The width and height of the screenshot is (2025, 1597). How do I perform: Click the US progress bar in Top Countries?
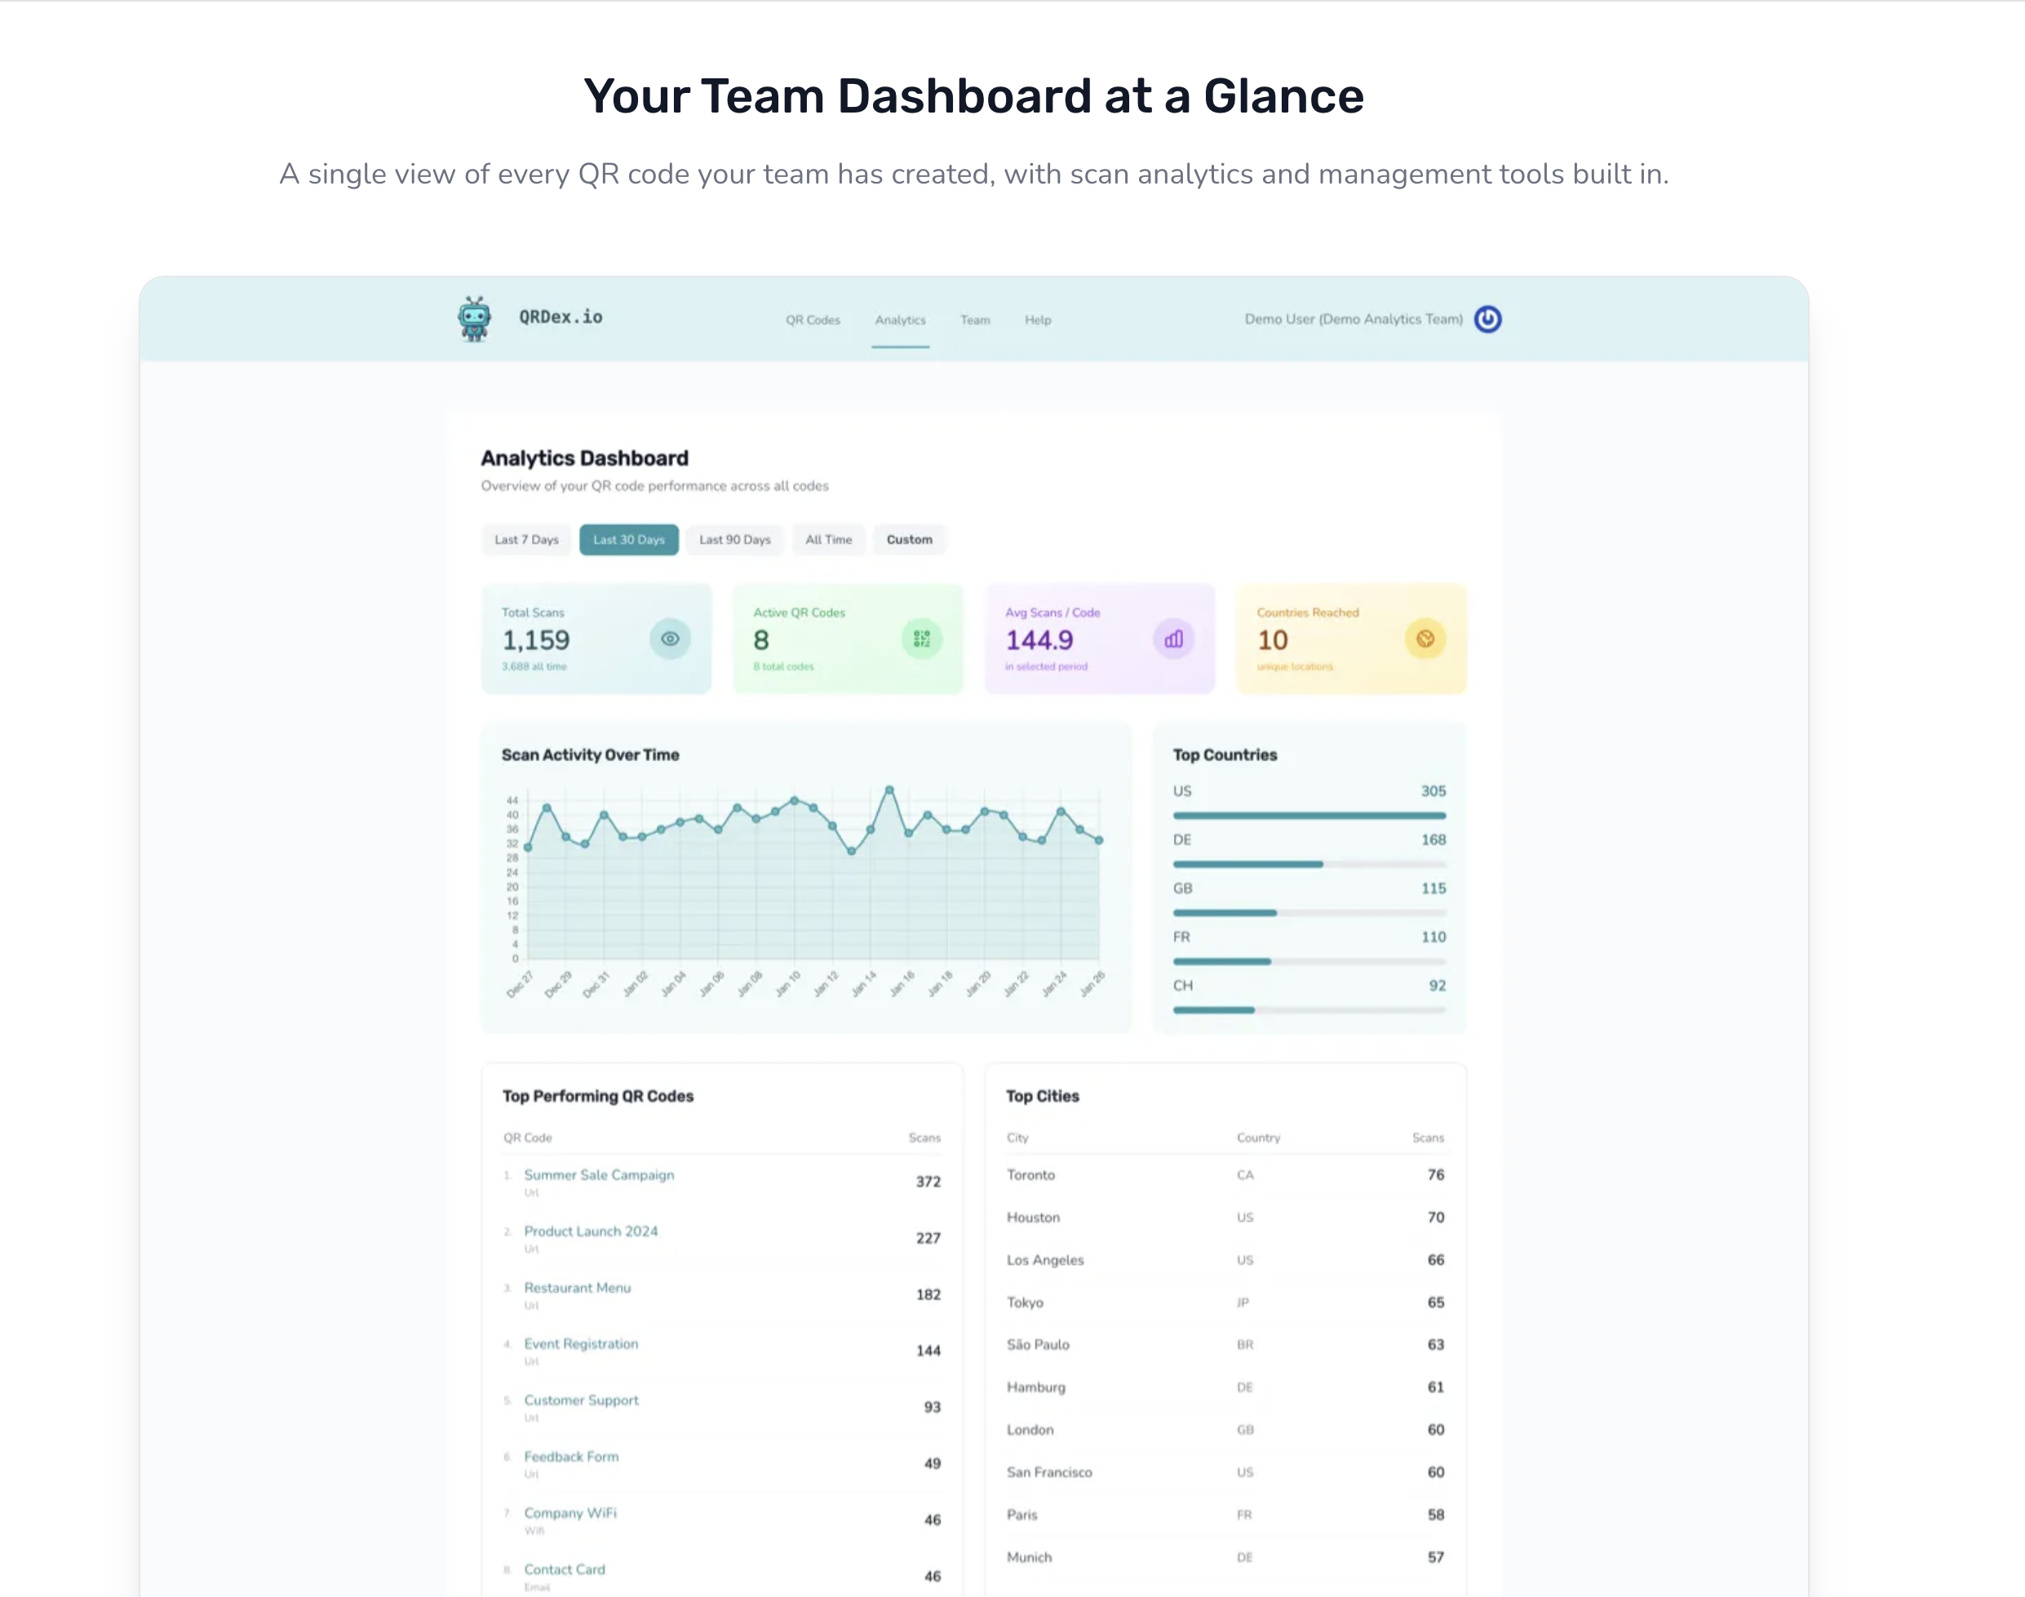1309,816
